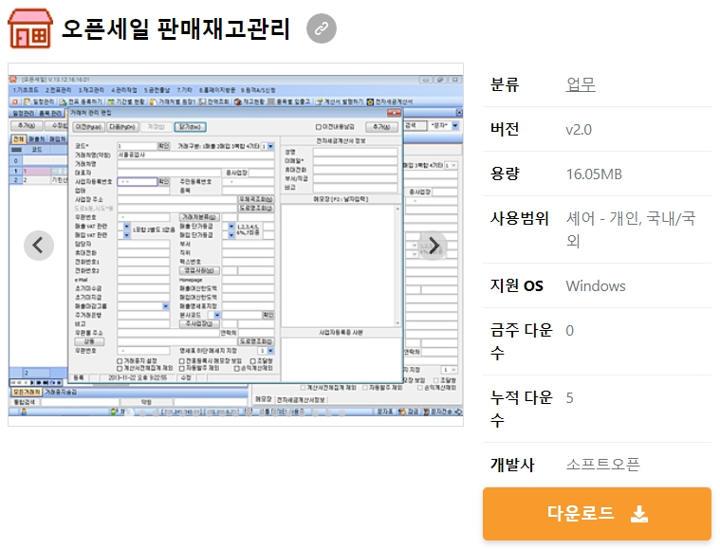The width and height of the screenshot is (720, 549).
Task: Open the program screenshot preview image
Action: (x=235, y=245)
